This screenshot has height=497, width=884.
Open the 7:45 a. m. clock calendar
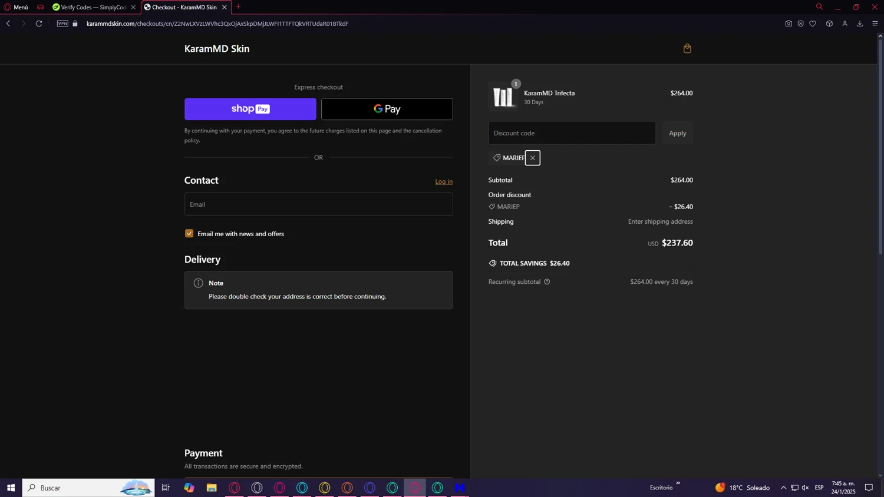click(x=843, y=488)
